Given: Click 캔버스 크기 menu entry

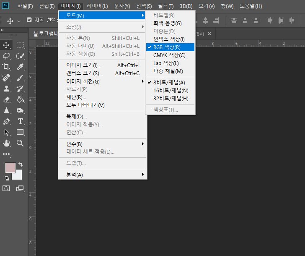Looking at the screenshot, I should [84, 73].
